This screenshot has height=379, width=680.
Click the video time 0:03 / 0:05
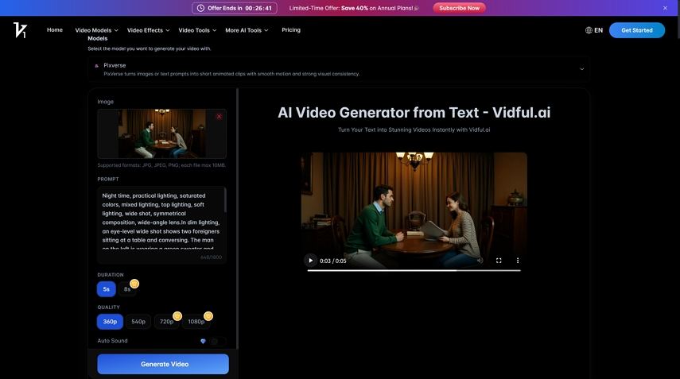coord(333,261)
